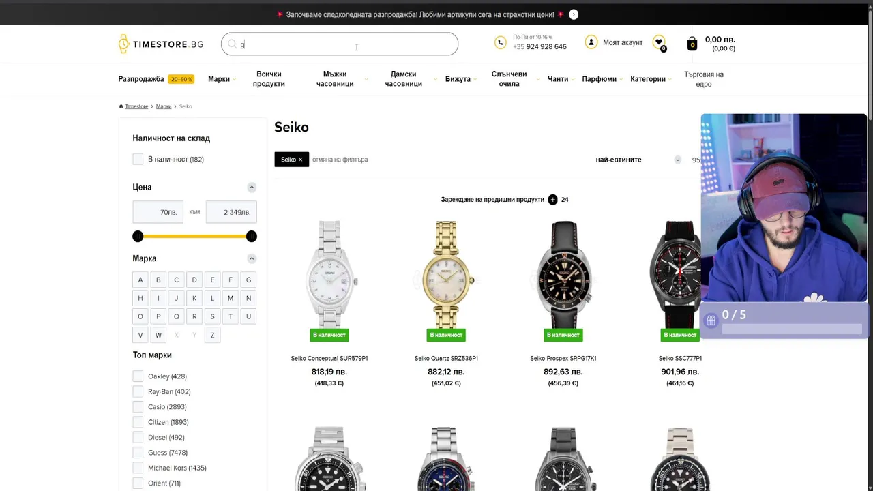Enable the Oakley (428) brand checkbox

pos(138,376)
